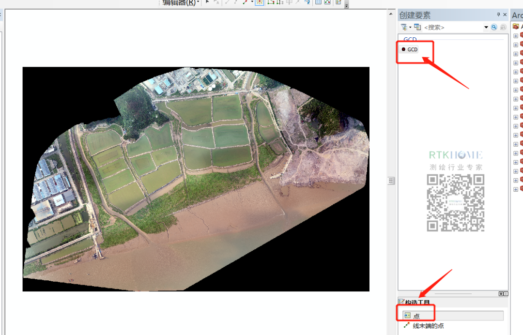Viewport: 523px width, 335px height.
Task: Select the 点 construction tool
Action: point(416,316)
